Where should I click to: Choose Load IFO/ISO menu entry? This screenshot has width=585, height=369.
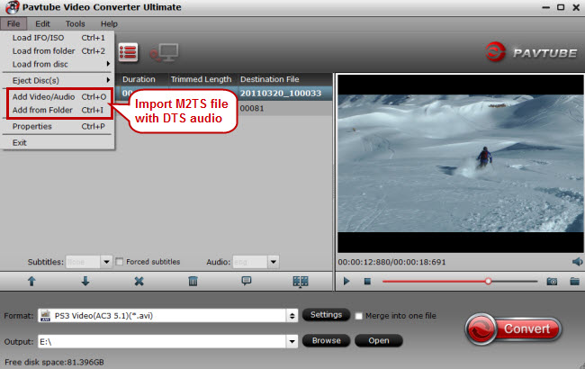(x=58, y=38)
